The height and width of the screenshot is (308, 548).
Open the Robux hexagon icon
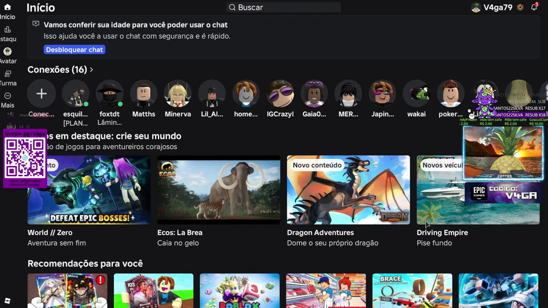click(520, 7)
